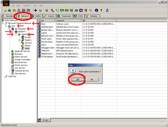Click No in the Cain dialog
The width and height of the screenshot is (168, 127).
[x=92, y=79]
